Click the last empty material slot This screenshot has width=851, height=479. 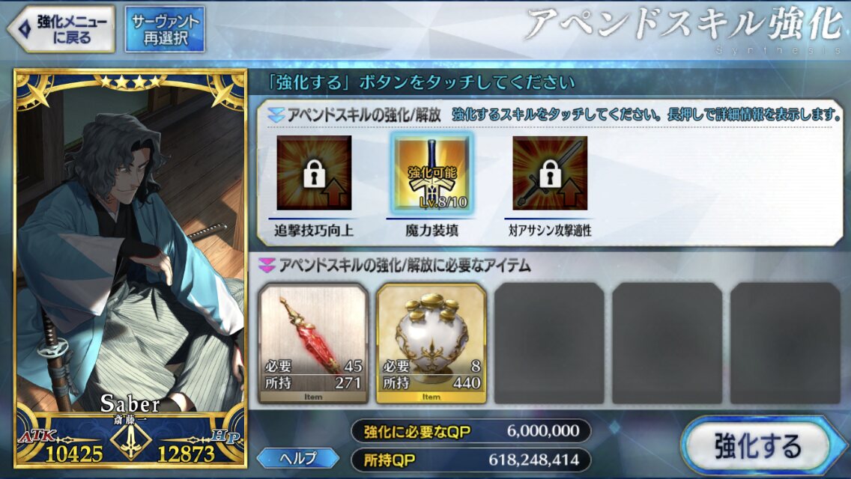(785, 344)
